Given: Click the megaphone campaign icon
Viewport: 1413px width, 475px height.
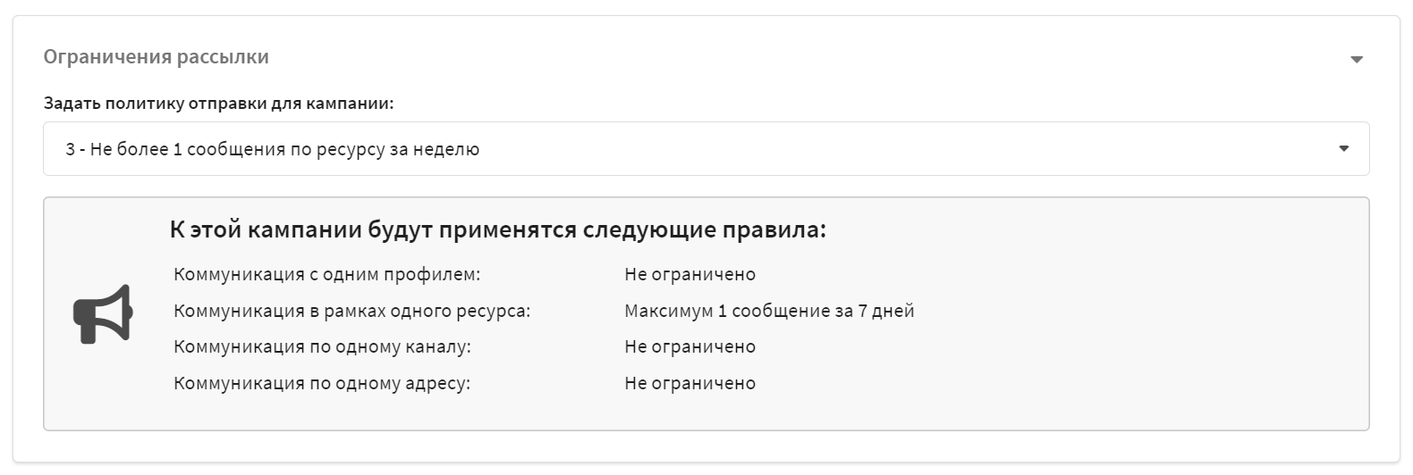Looking at the screenshot, I should (x=103, y=313).
